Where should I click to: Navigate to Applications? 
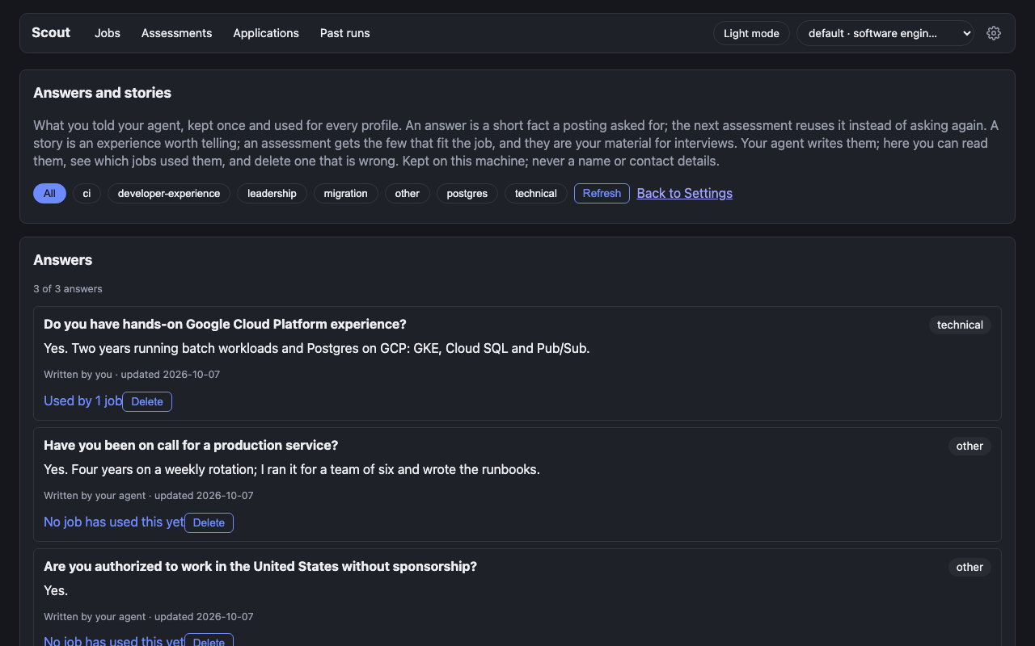(266, 33)
